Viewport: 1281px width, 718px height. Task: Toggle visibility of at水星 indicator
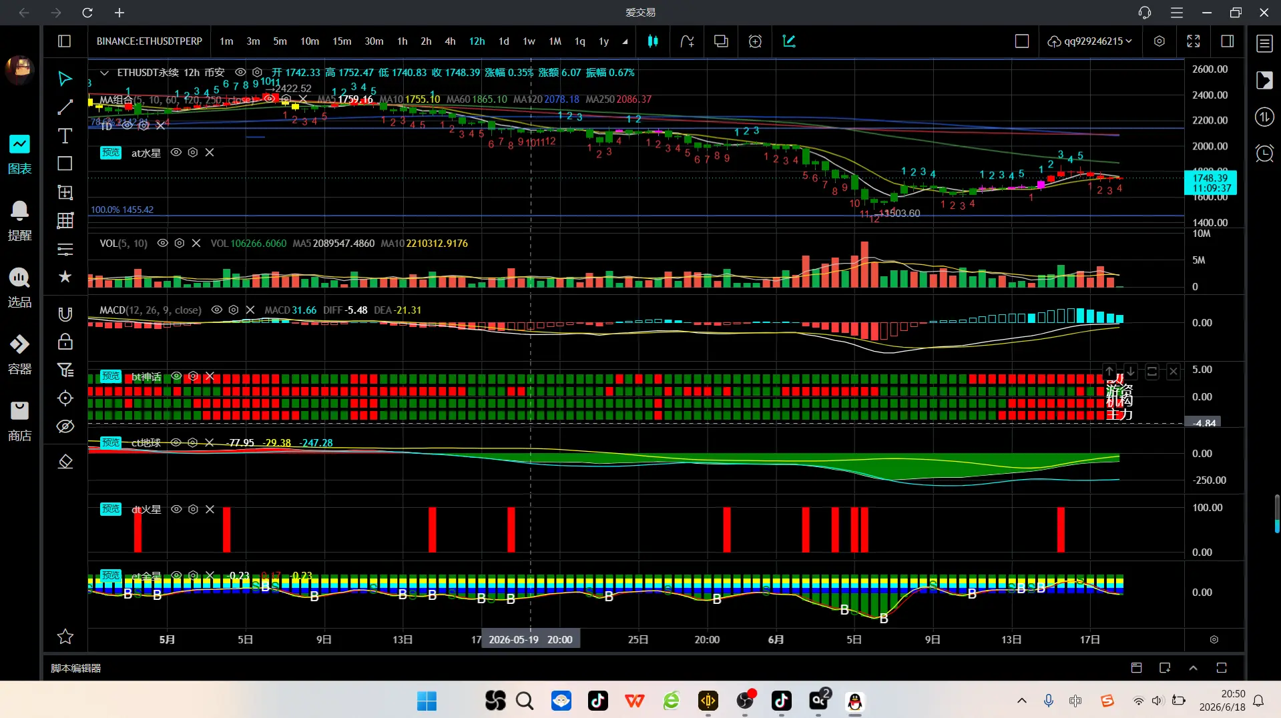[176, 152]
